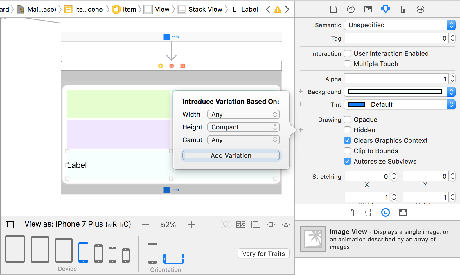Screen dimensions: 460x275
Task: Click the blue Tint color swatch
Action: coord(357,104)
